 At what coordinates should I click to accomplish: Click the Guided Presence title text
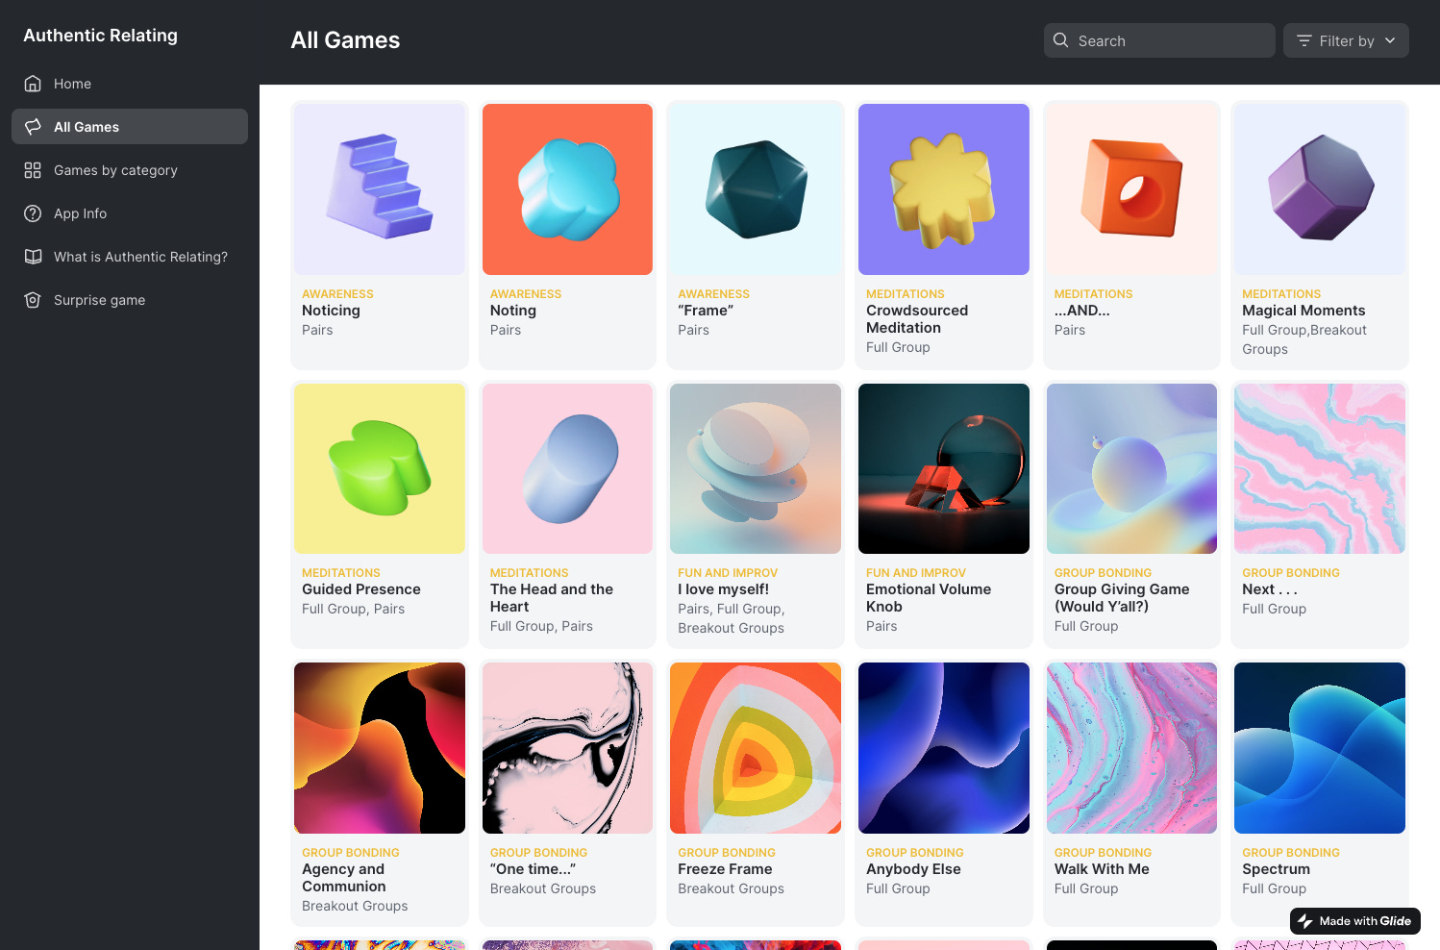pos(361,589)
